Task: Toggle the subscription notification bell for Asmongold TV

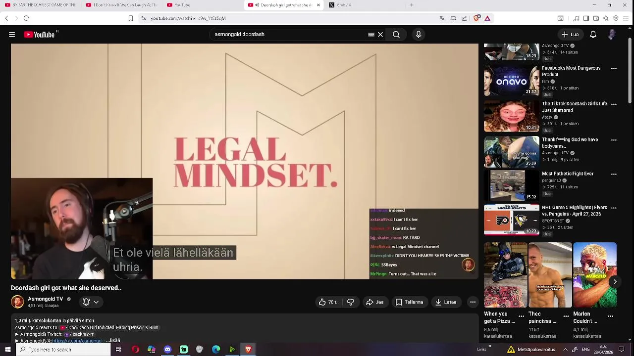Action: [86, 302]
